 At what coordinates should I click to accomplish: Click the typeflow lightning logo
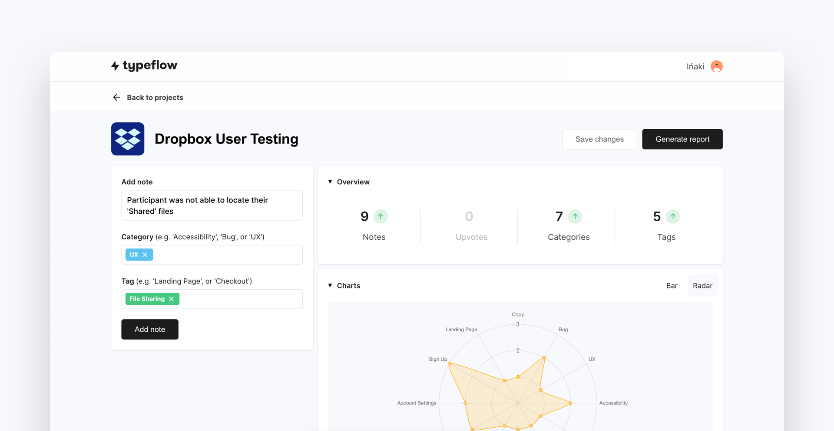pyautogui.click(x=115, y=65)
